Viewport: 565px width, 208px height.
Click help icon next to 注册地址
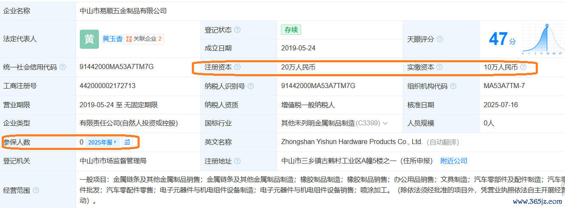(237, 161)
